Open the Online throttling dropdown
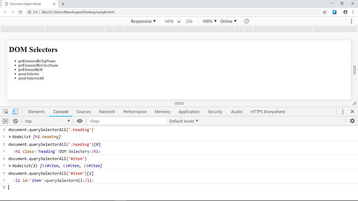This screenshot has height=201, width=358. (x=228, y=21)
